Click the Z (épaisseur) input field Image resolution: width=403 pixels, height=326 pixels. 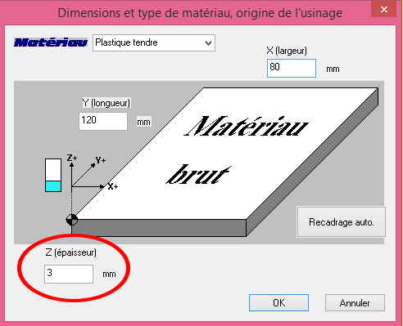click(x=69, y=274)
